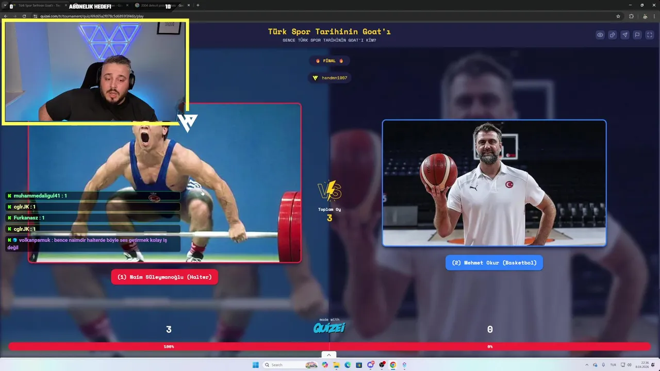The image size is (660, 371).
Task: Open the Discord icon in the taskbar
Action: tap(370, 365)
